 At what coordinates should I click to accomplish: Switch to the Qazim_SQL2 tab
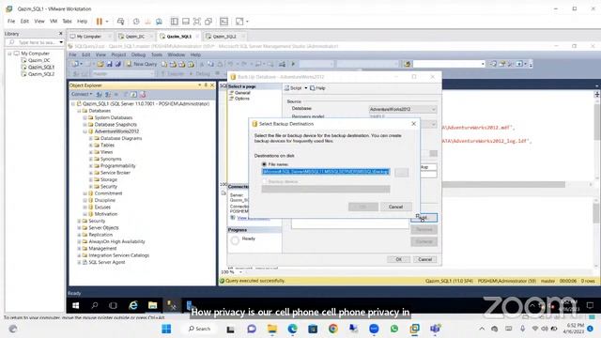click(224, 37)
